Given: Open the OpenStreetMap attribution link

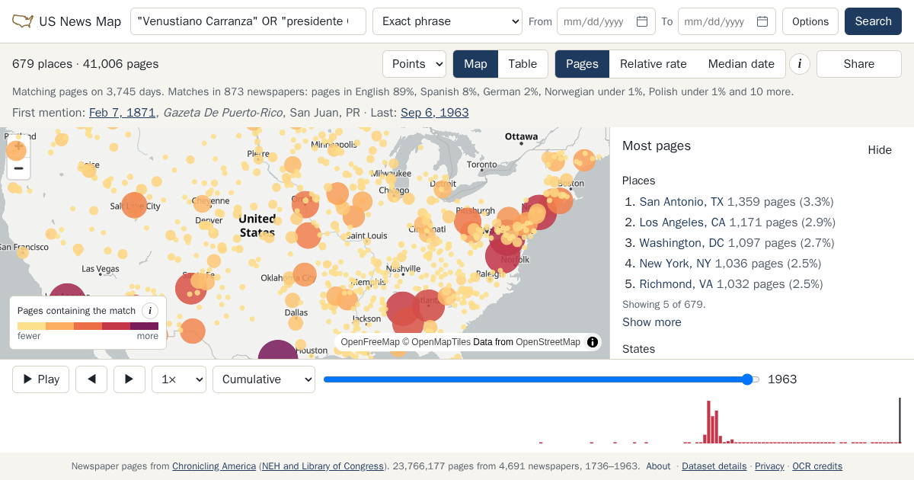Looking at the screenshot, I should tap(548, 342).
